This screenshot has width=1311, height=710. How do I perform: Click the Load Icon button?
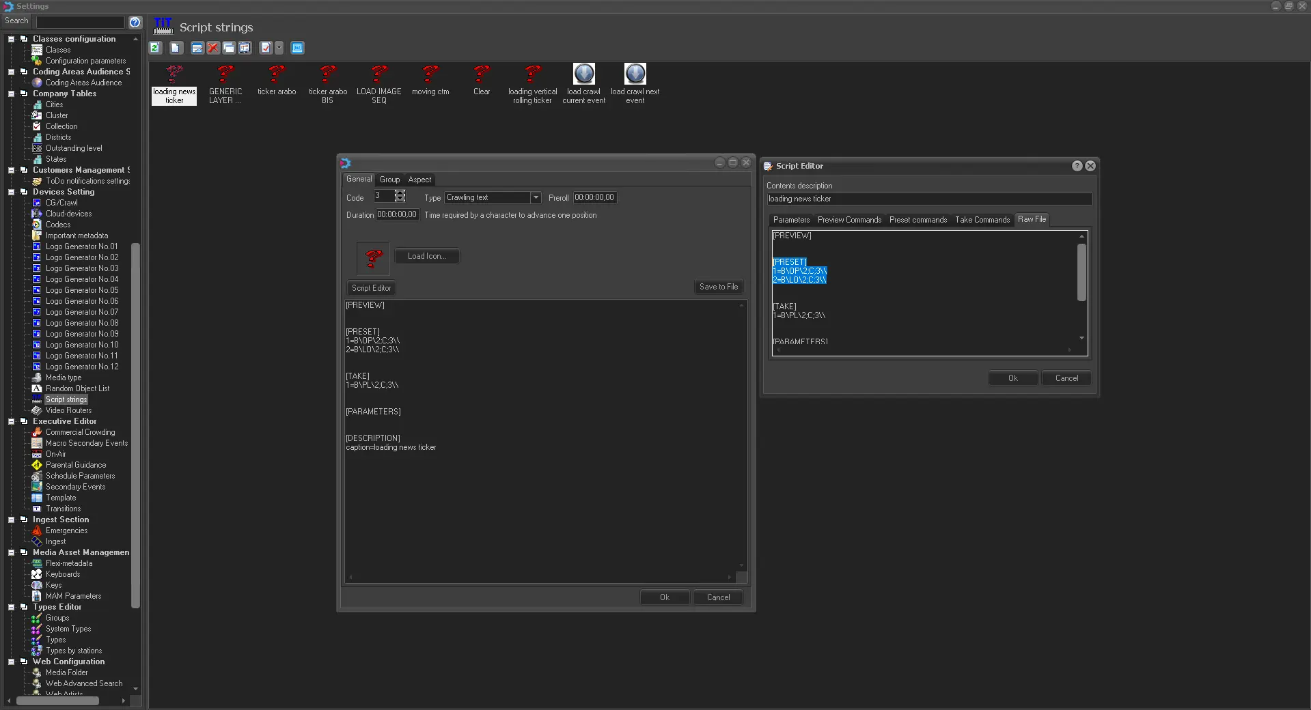[x=426, y=257]
